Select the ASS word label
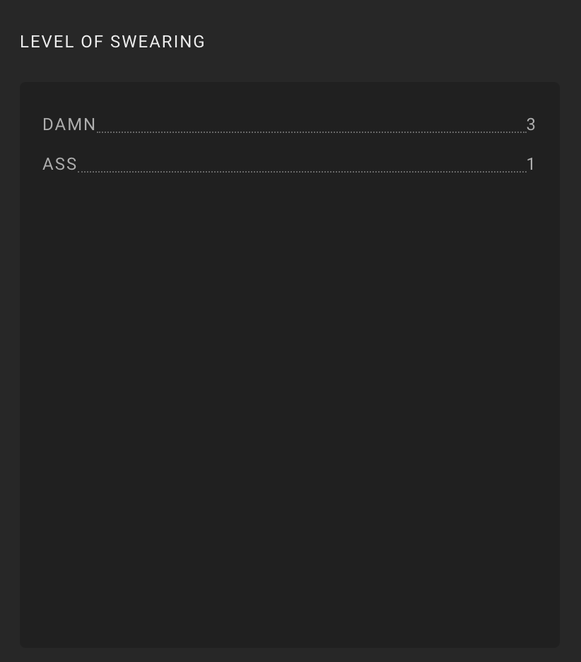 tap(60, 164)
